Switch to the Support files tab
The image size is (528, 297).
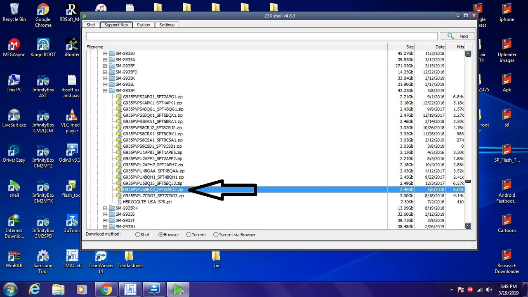(x=116, y=25)
